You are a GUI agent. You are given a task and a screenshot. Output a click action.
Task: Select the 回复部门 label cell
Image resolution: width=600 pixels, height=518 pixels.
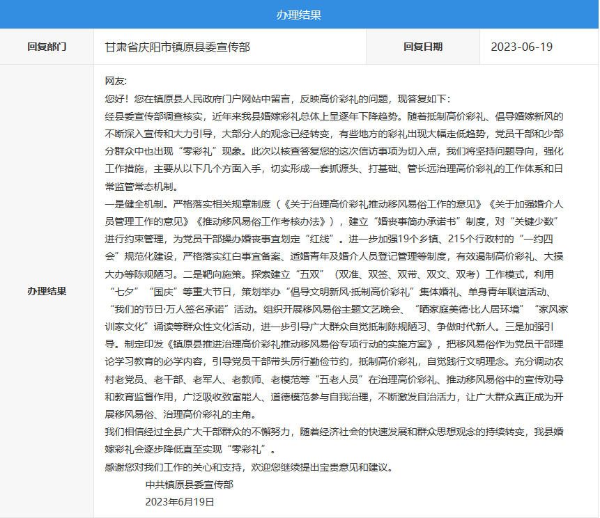45,46
